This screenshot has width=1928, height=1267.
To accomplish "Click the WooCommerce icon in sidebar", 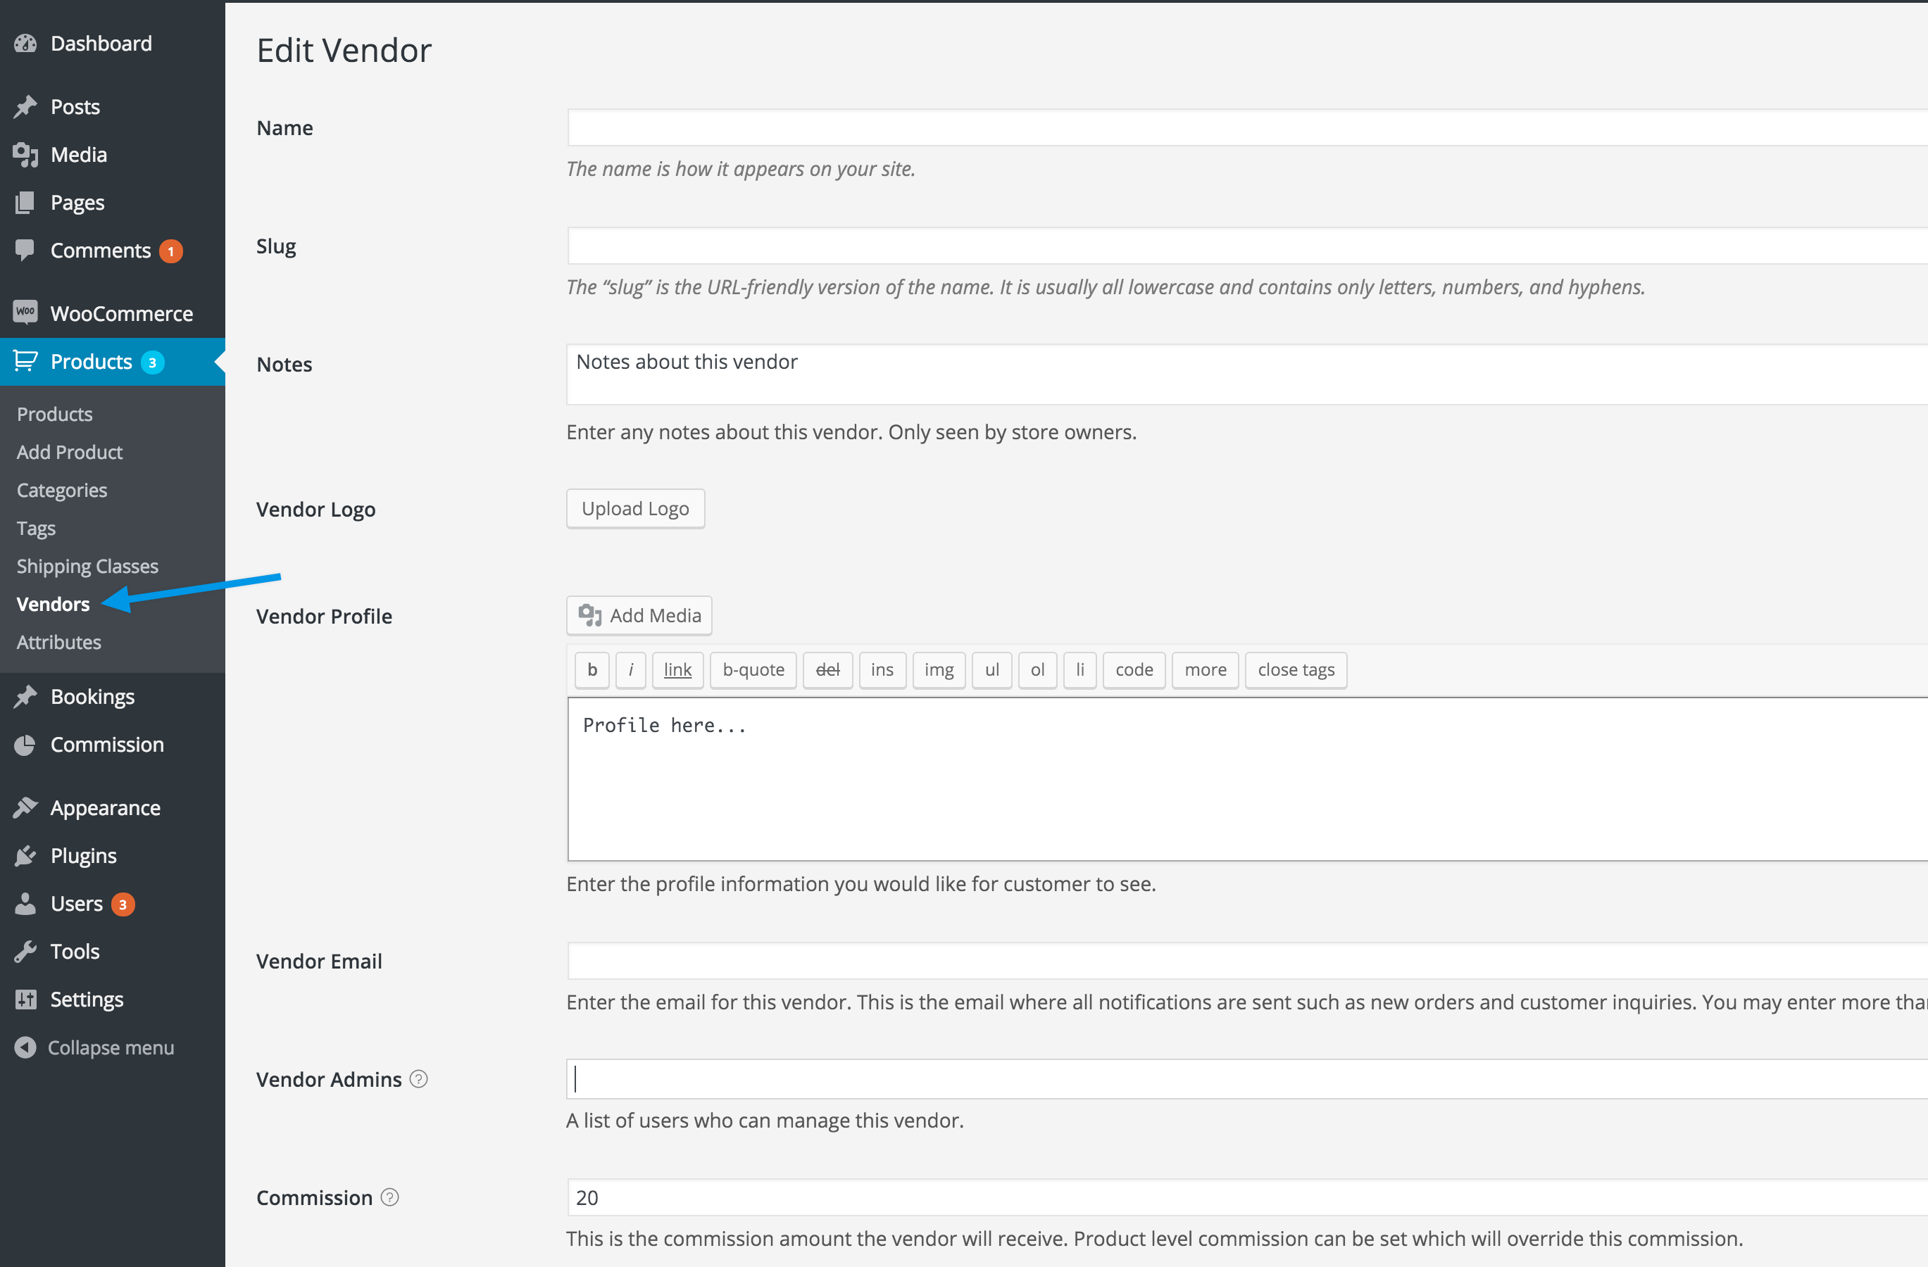I will [24, 313].
